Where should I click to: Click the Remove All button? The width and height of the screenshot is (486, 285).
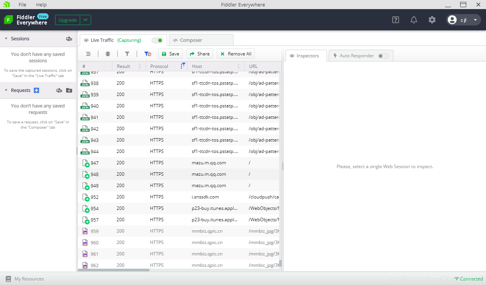click(x=236, y=54)
